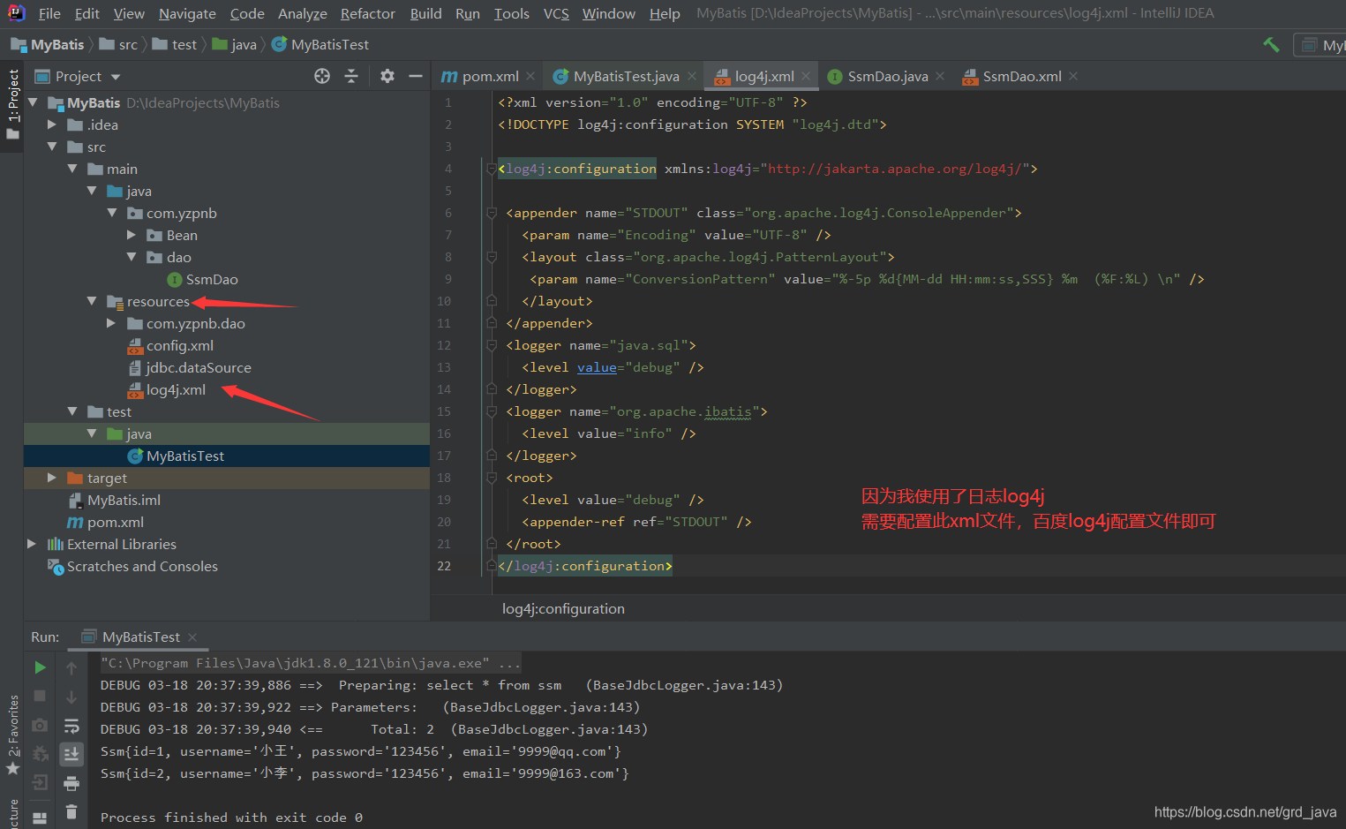Expand the .idea folder
Screen dimensions: 1346x829
pyautogui.click(x=52, y=124)
